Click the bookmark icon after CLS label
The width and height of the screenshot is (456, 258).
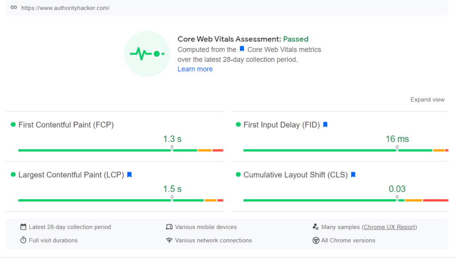[353, 175]
